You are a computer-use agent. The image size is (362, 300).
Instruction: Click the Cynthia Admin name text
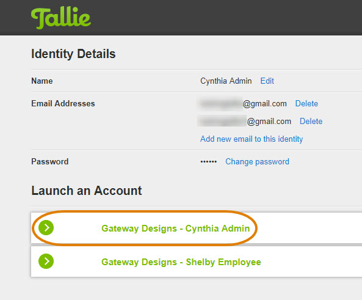226,81
